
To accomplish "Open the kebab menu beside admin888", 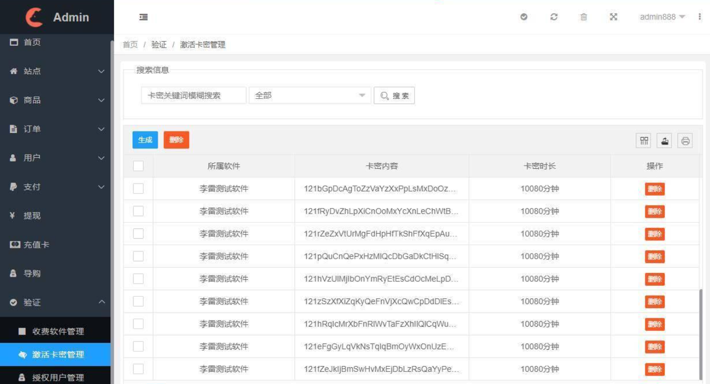I will click(700, 17).
